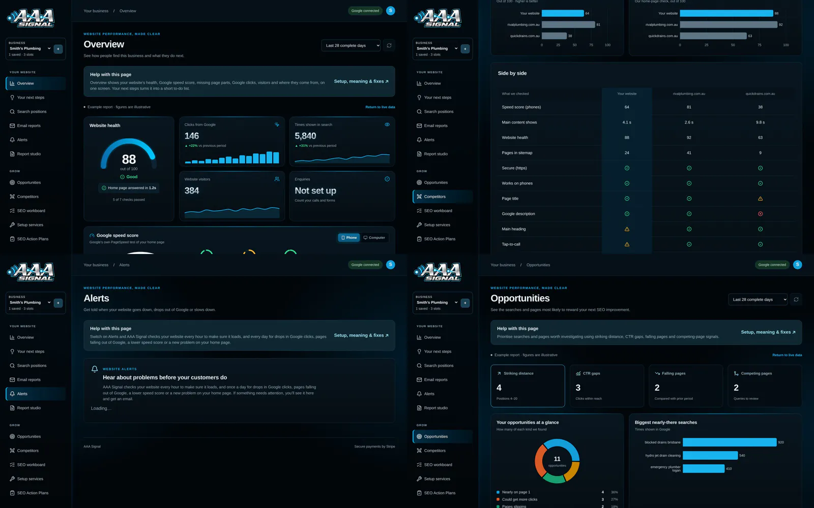This screenshot has width=814, height=508.
Task: Click Nearly on page 1 blue legend swatch
Action: coord(498,492)
